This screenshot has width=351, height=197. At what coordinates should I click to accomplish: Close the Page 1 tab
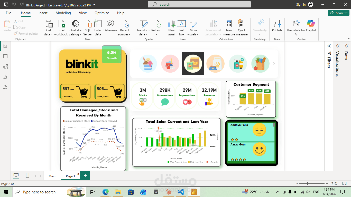[x=78, y=174]
